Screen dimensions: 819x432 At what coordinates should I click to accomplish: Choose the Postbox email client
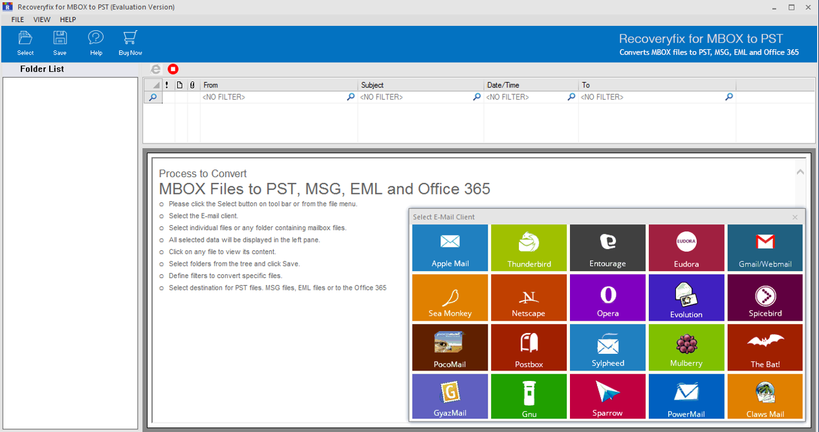[529, 347]
